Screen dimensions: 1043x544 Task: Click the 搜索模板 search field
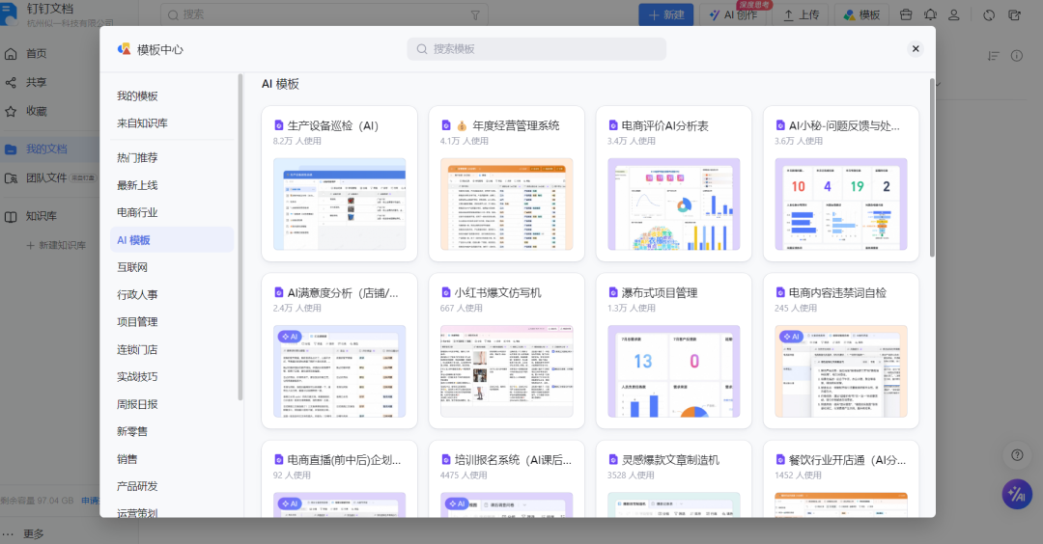click(537, 49)
